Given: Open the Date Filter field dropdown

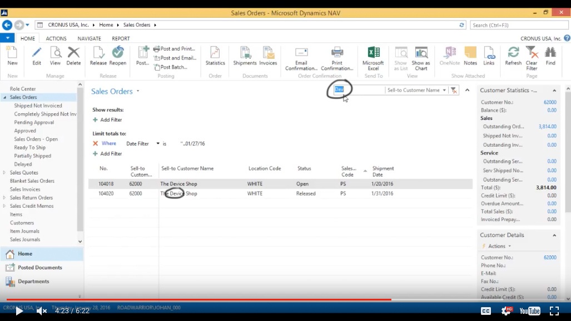Looking at the screenshot, I should (158, 143).
